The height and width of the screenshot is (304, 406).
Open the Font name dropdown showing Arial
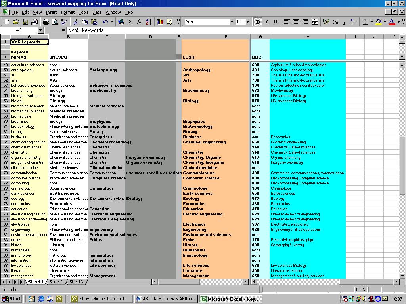coord(232,22)
